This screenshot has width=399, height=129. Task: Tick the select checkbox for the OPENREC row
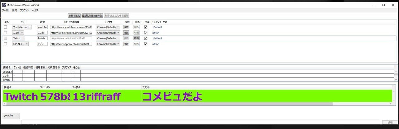[5, 44]
